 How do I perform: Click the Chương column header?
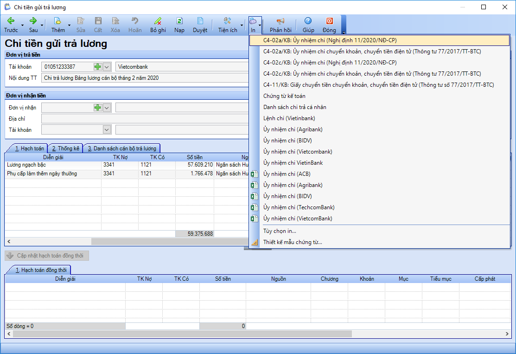coord(330,279)
